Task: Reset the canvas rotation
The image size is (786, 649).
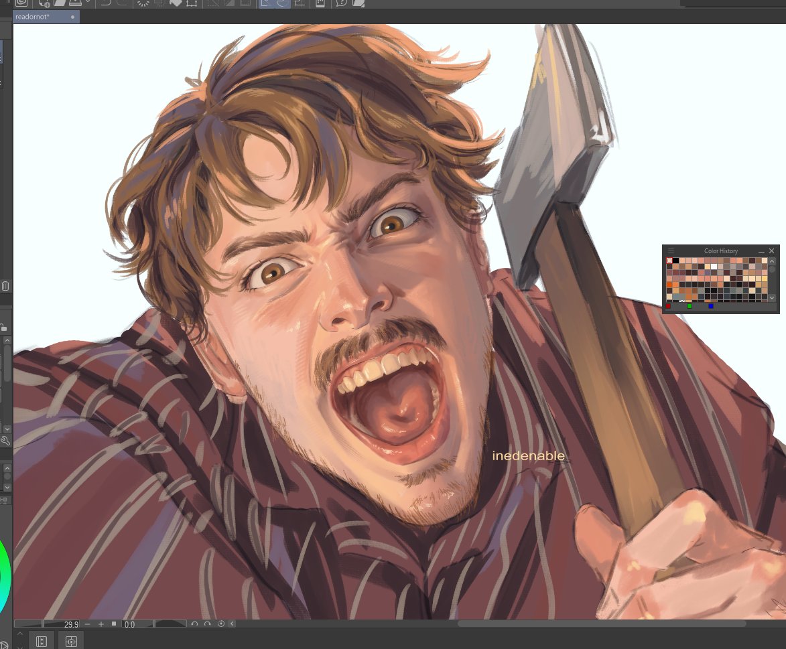Action: tap(221, 624)
